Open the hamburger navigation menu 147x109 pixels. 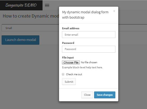pyautogui.click(x=47, y=5)
